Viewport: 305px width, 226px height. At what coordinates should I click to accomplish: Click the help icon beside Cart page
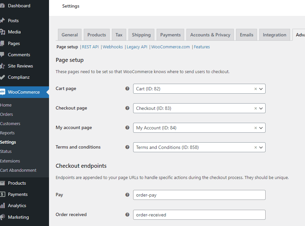[x=127, y=89]
